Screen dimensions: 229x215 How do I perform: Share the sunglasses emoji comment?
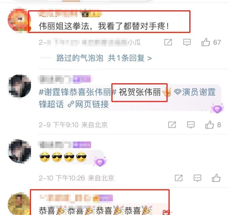click(x=179, y=178)
